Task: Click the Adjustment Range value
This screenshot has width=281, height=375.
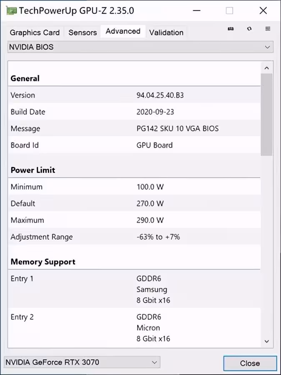Action: click(x=158, y=237)
